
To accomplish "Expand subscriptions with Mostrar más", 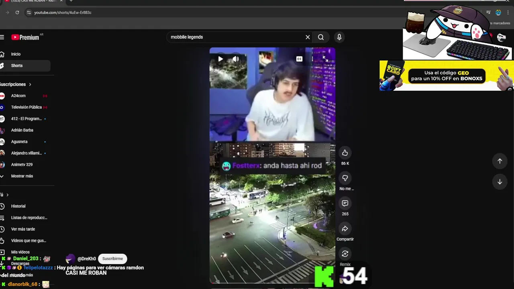I will click(22, 176).
